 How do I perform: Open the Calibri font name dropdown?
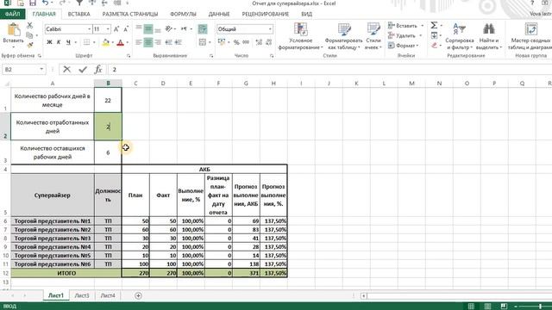89,29
